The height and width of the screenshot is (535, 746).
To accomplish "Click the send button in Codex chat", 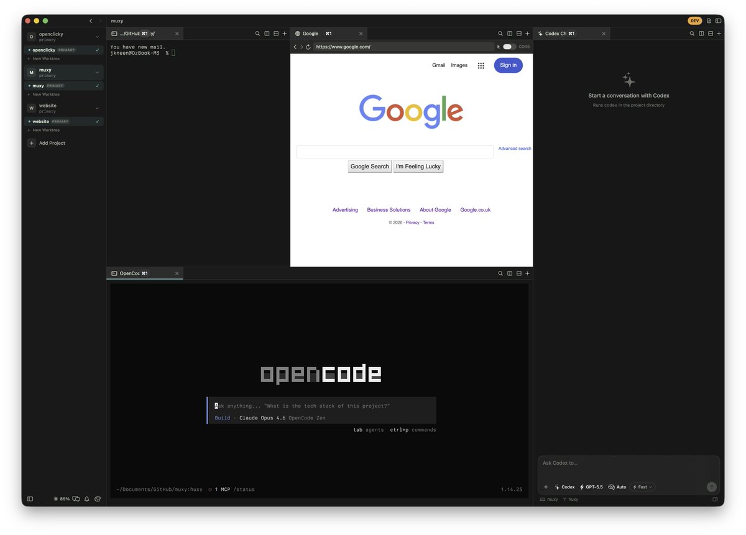I will 712,487.
